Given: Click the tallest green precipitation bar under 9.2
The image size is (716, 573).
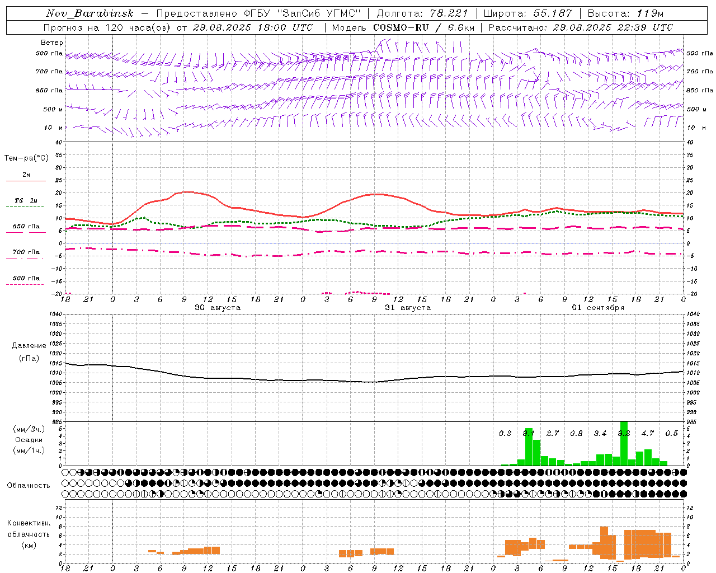Looking at the screenshot, I should pos(624,443).
